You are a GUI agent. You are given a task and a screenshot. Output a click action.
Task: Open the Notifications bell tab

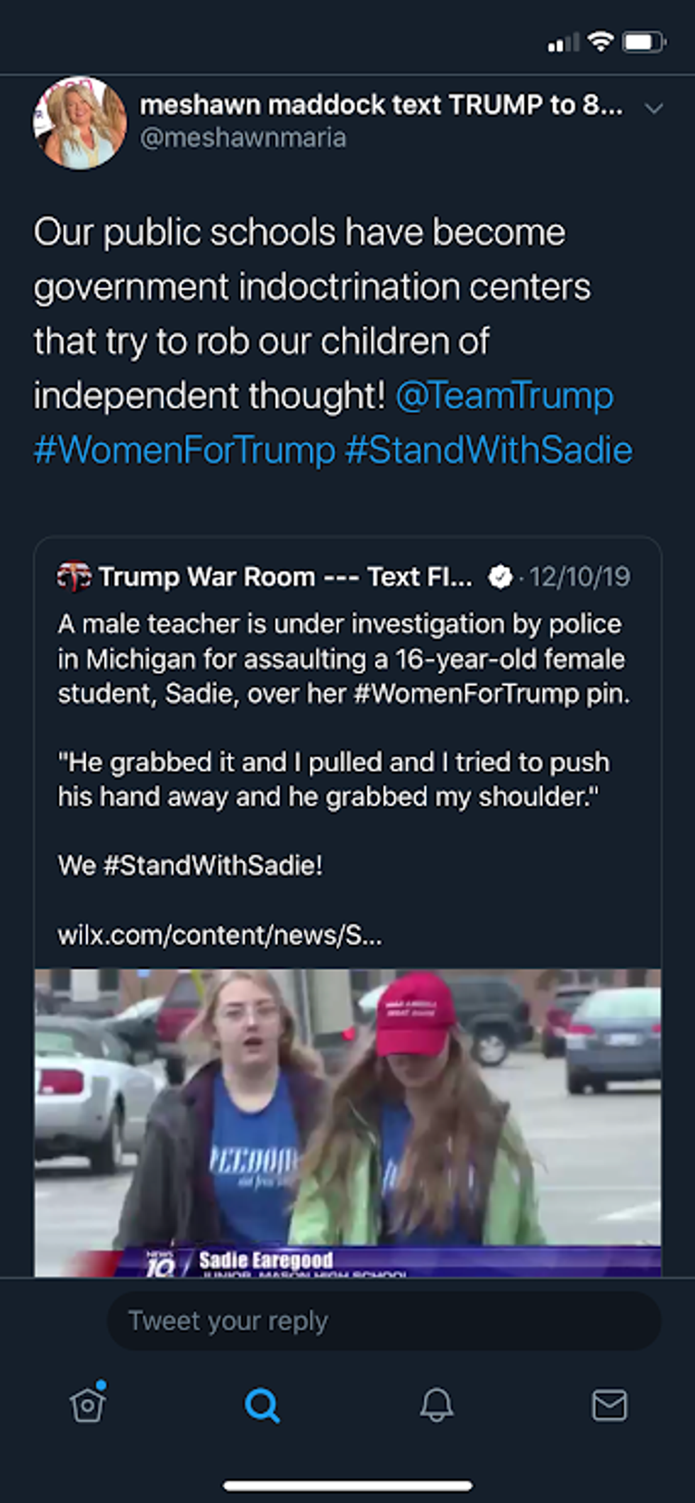[436, 1405]
